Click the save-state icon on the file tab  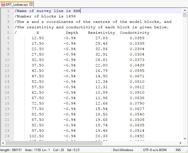[3, 4]
